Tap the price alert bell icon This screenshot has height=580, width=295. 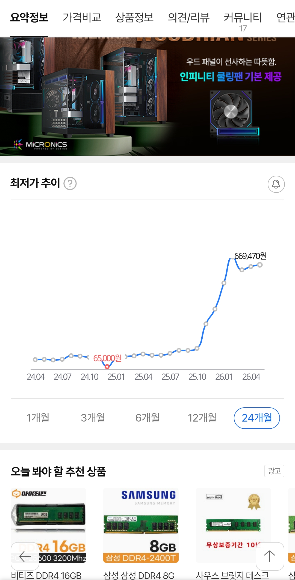coord(276,184)
